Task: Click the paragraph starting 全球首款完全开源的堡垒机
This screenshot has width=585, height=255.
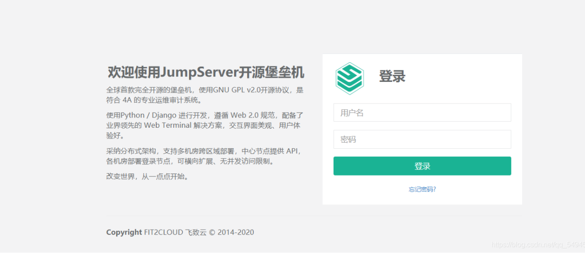Action: coord(205,95)
